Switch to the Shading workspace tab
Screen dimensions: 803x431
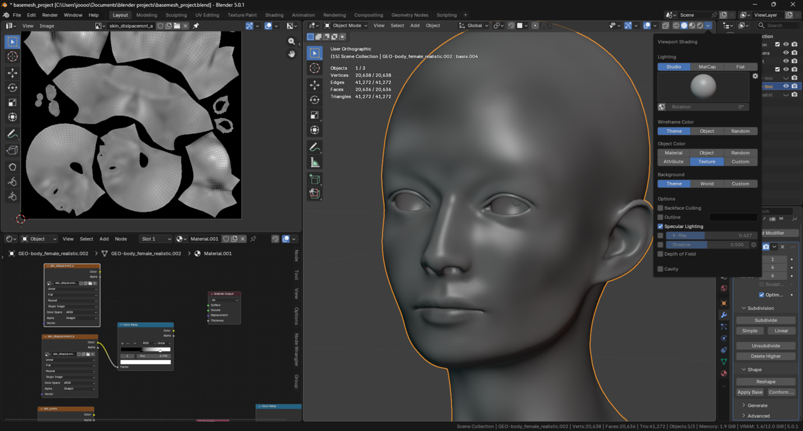tap(274, 15)
